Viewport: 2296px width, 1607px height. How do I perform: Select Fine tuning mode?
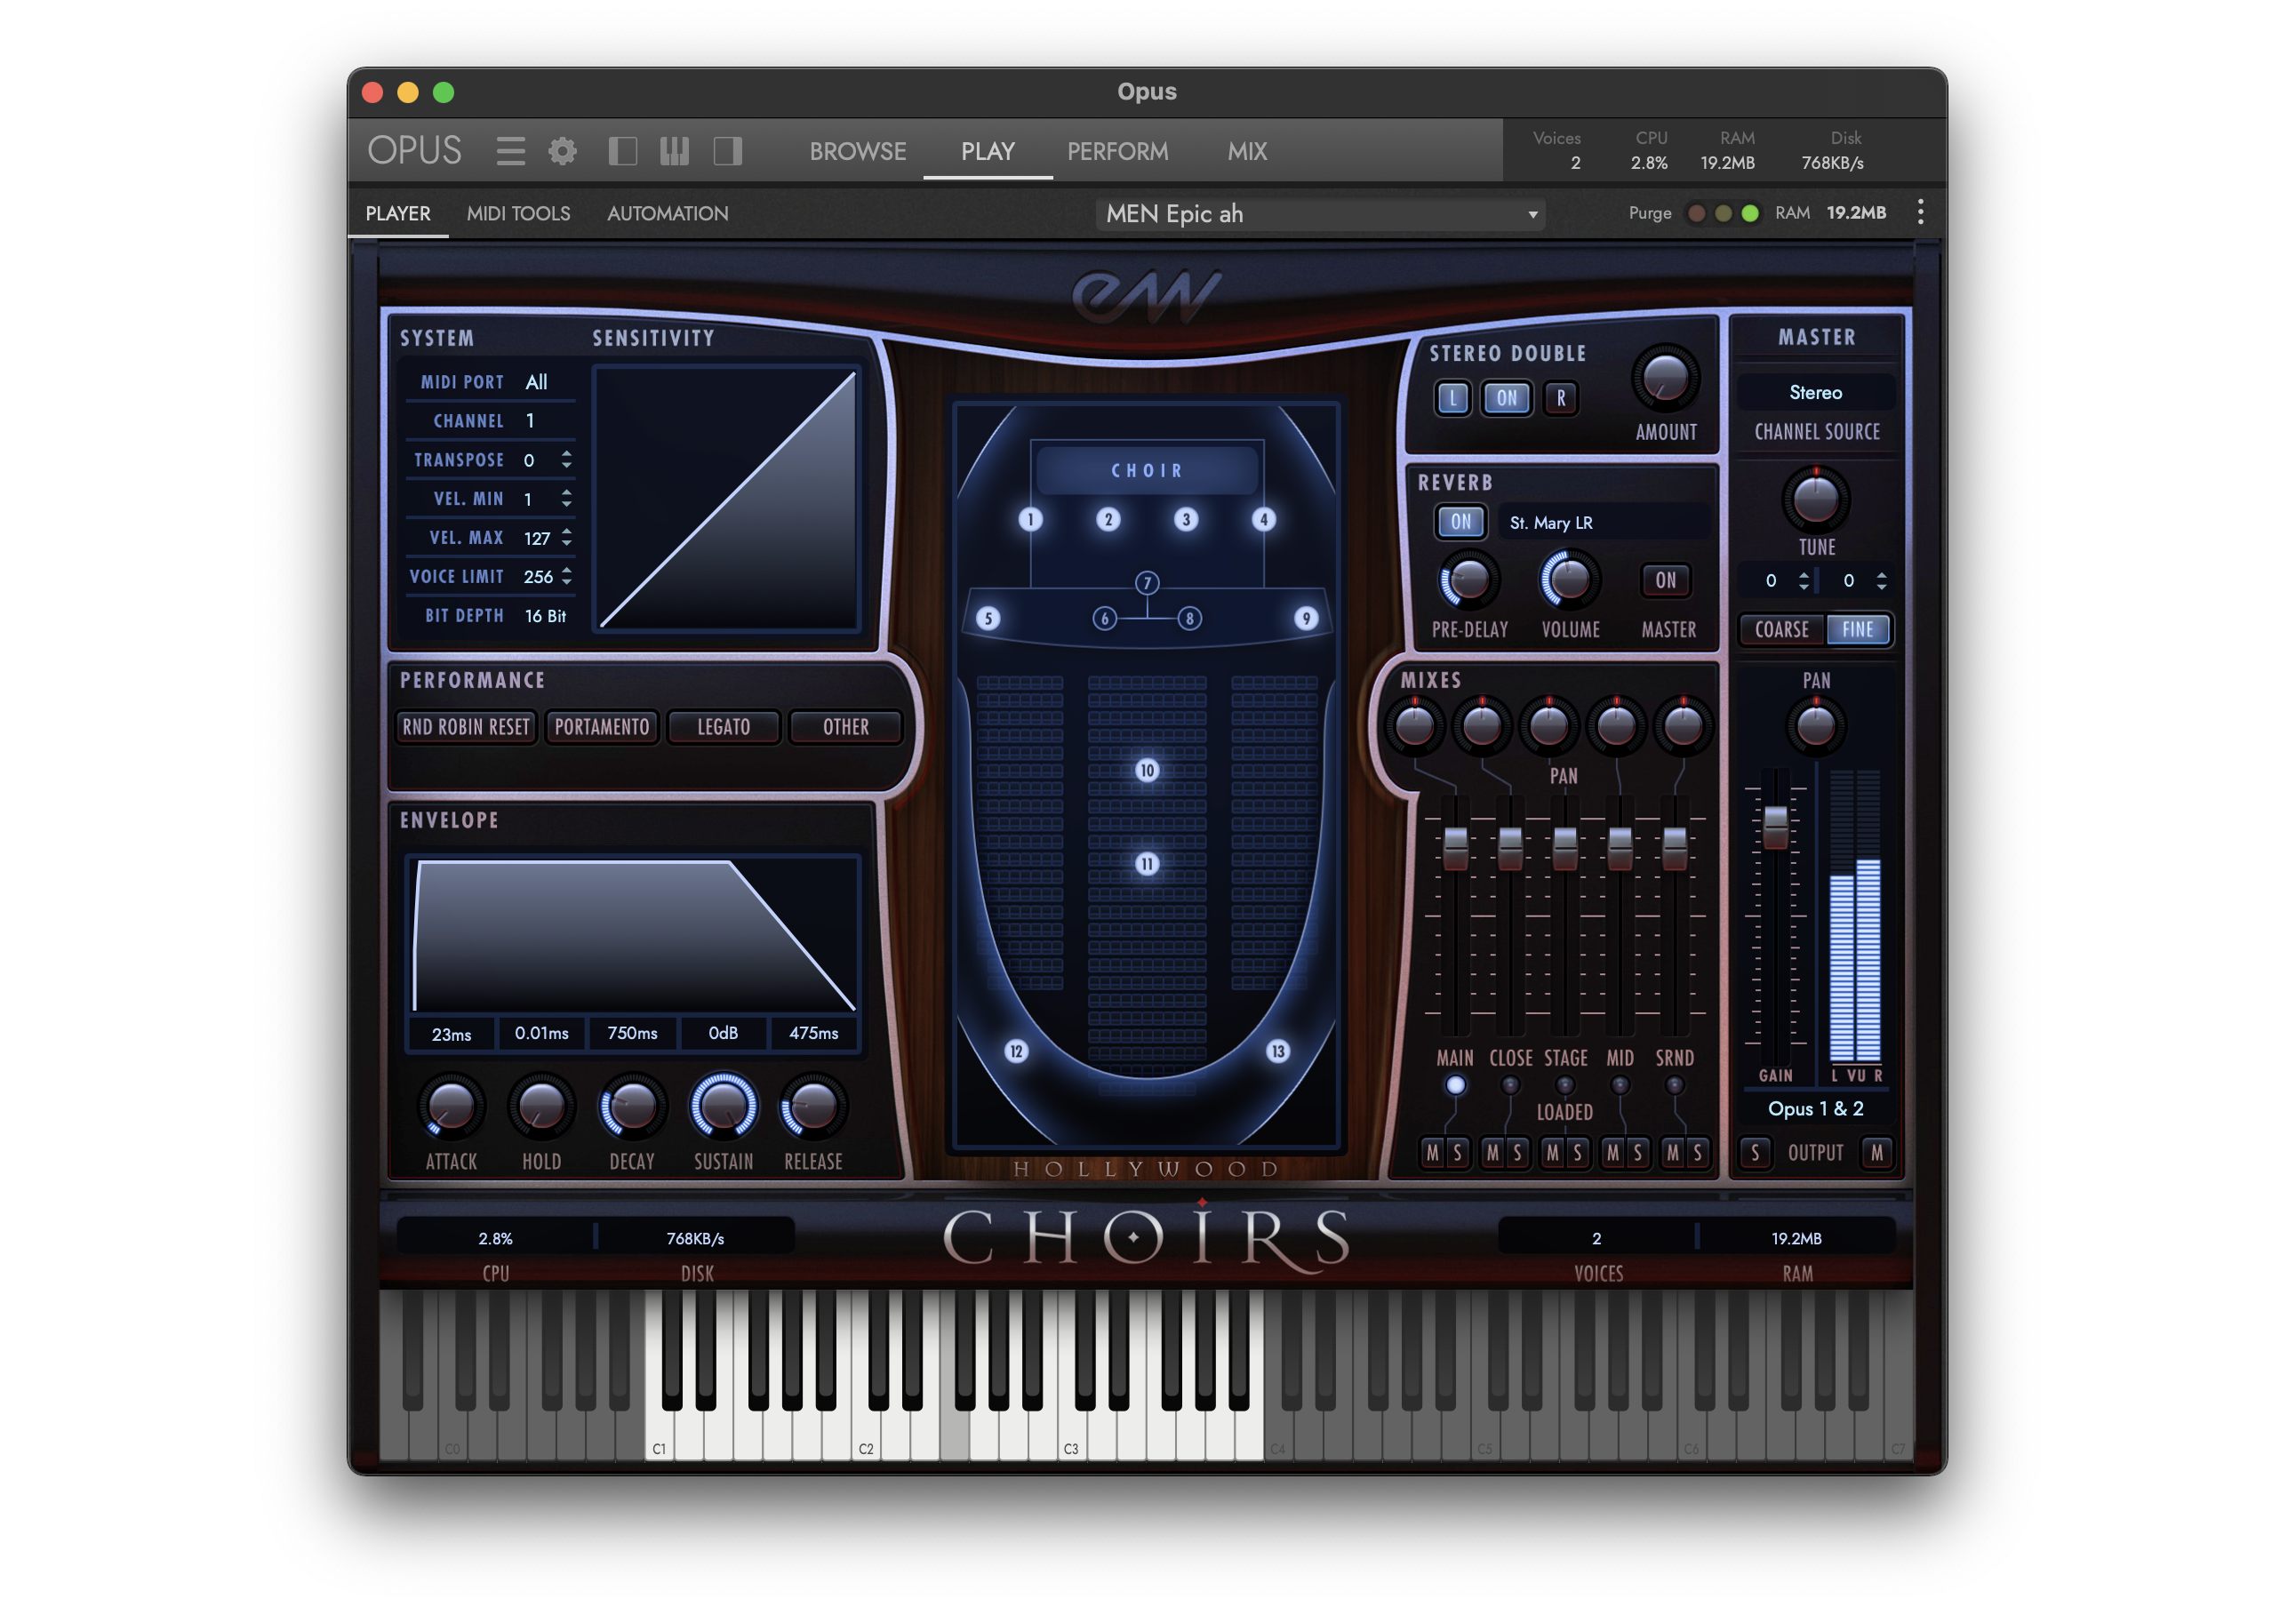pyautogui.click(x=1857, y=629)
